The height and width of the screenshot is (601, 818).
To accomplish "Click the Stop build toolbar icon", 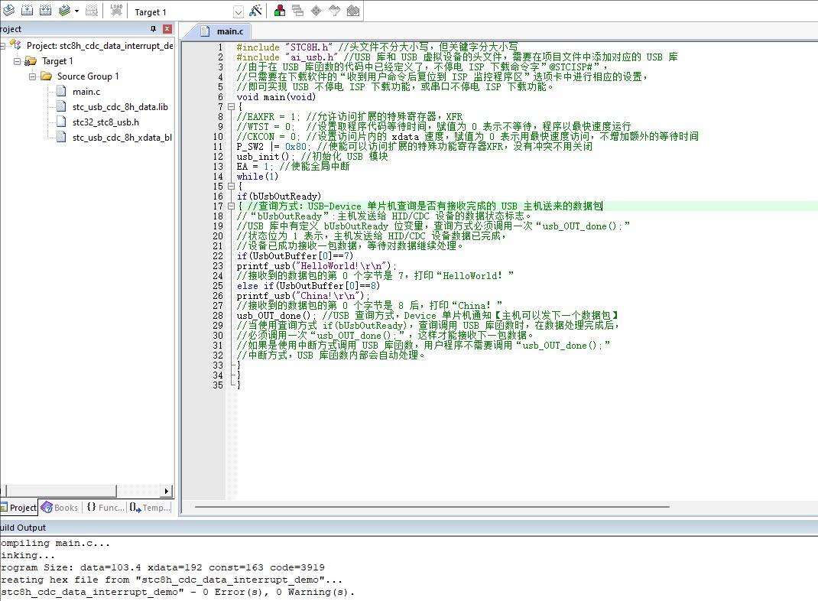I will tap(91, 11).
